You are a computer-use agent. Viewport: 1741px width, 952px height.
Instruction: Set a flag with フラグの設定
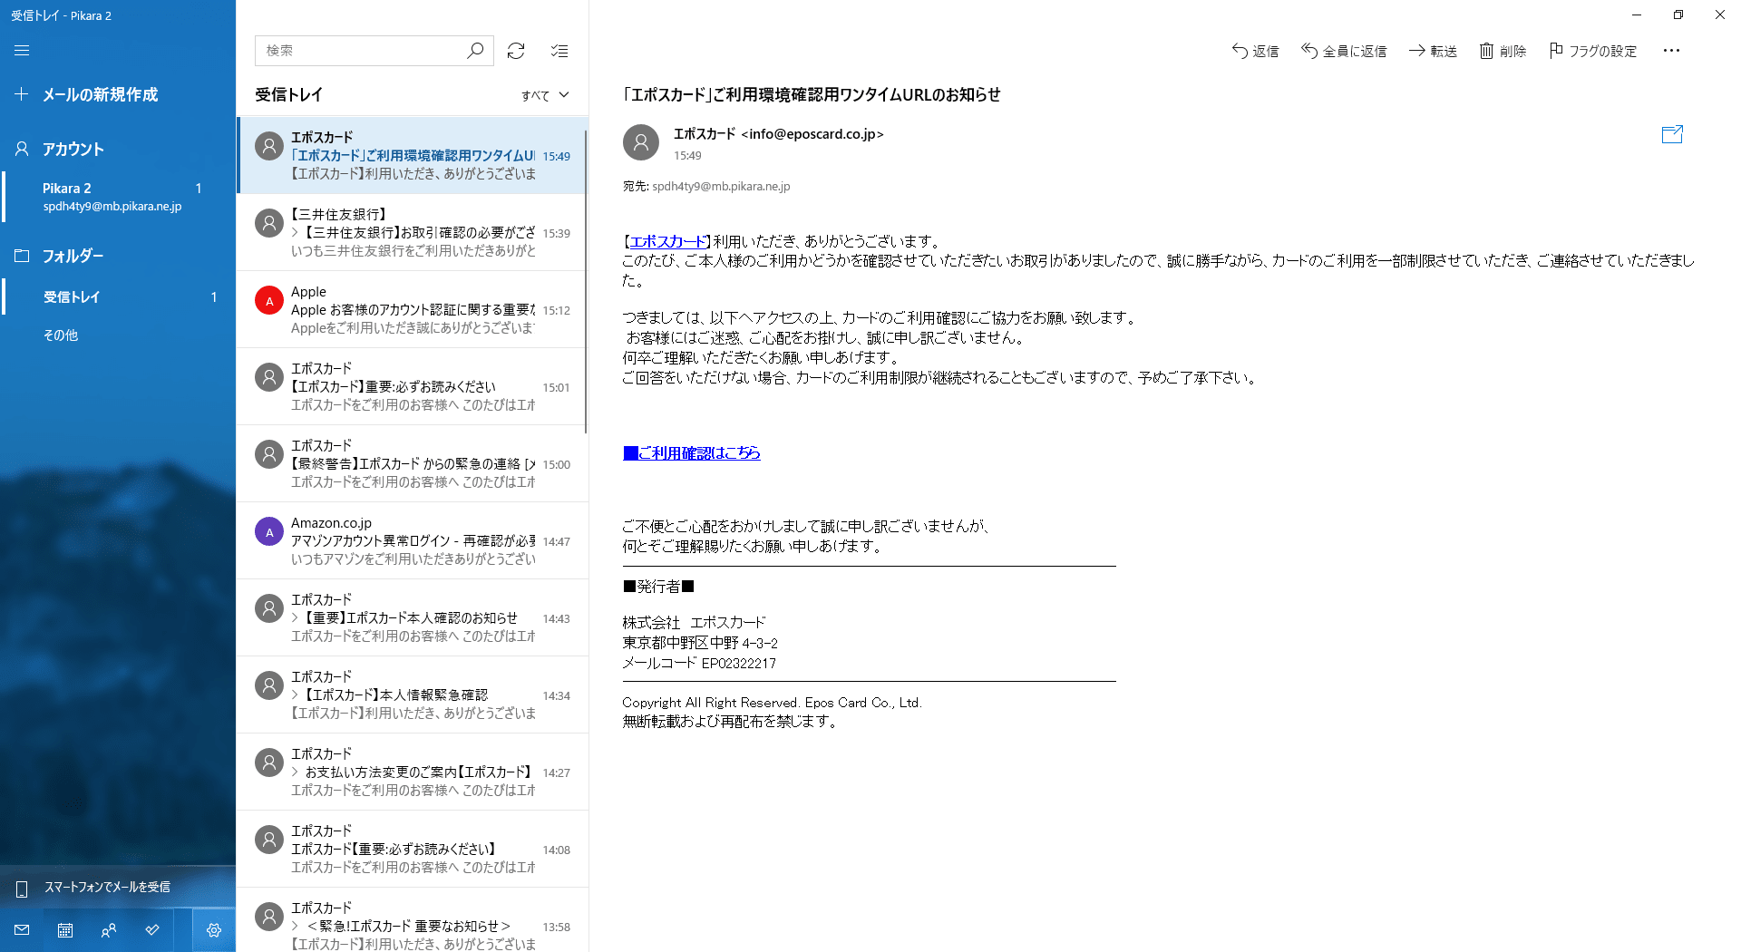[x=1593, y=51]
